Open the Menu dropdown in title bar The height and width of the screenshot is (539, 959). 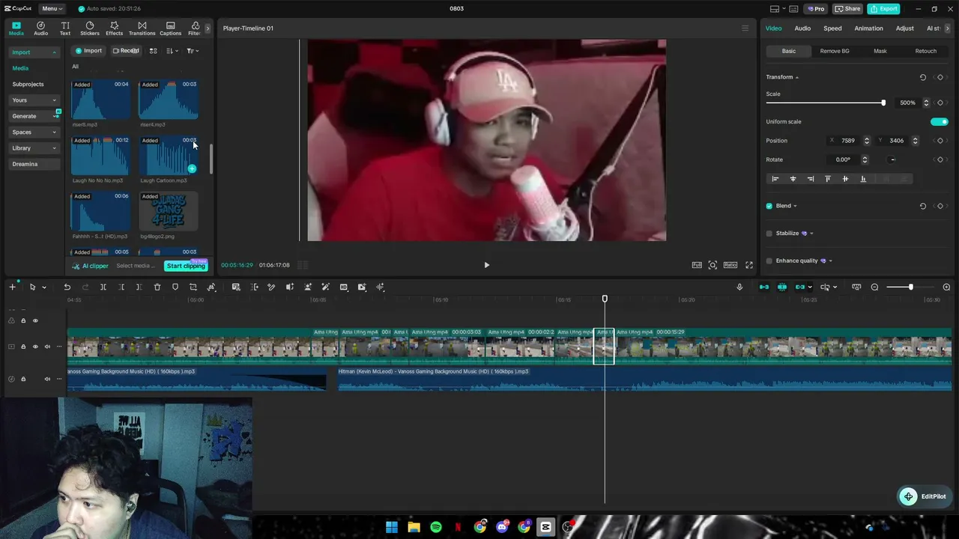click(52, 9)
